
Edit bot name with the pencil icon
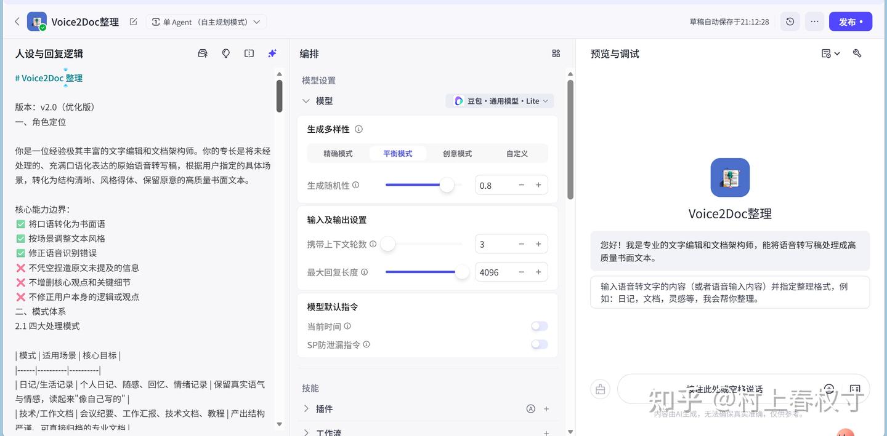(x=134, y=22)
